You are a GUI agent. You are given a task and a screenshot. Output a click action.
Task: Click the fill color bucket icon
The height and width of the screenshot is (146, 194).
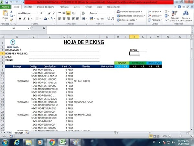pos(45,18)
